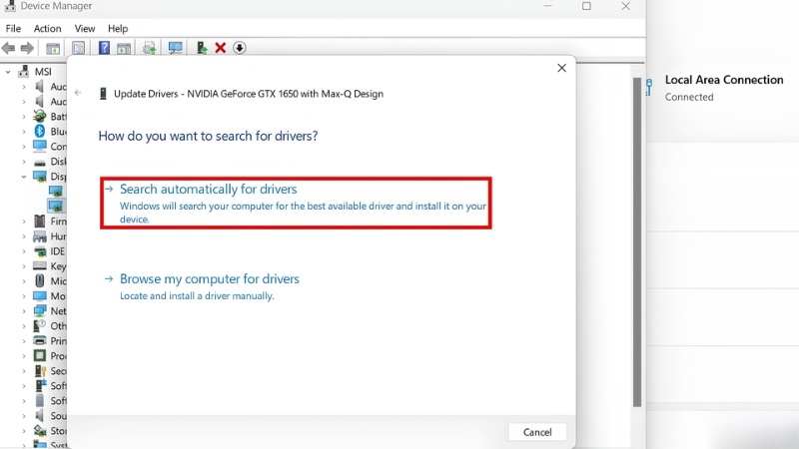Collapse the MSI root node
Image resolution: width=799 pixels, height=449 pixels.
click(8, 72)
